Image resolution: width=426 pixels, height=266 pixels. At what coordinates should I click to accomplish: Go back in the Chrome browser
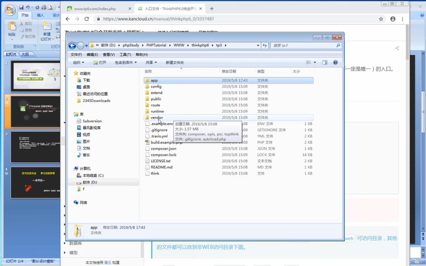[x=68, y=19]
